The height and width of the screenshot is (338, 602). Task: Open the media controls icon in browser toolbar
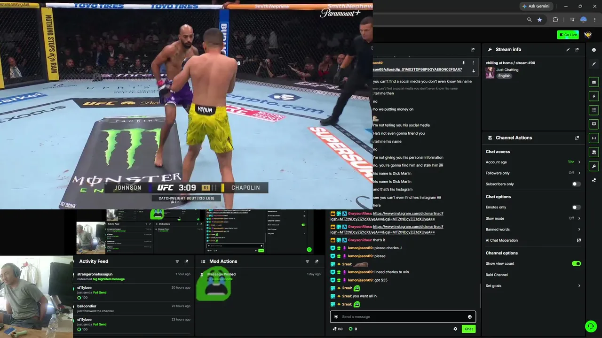tap(572, 20)
